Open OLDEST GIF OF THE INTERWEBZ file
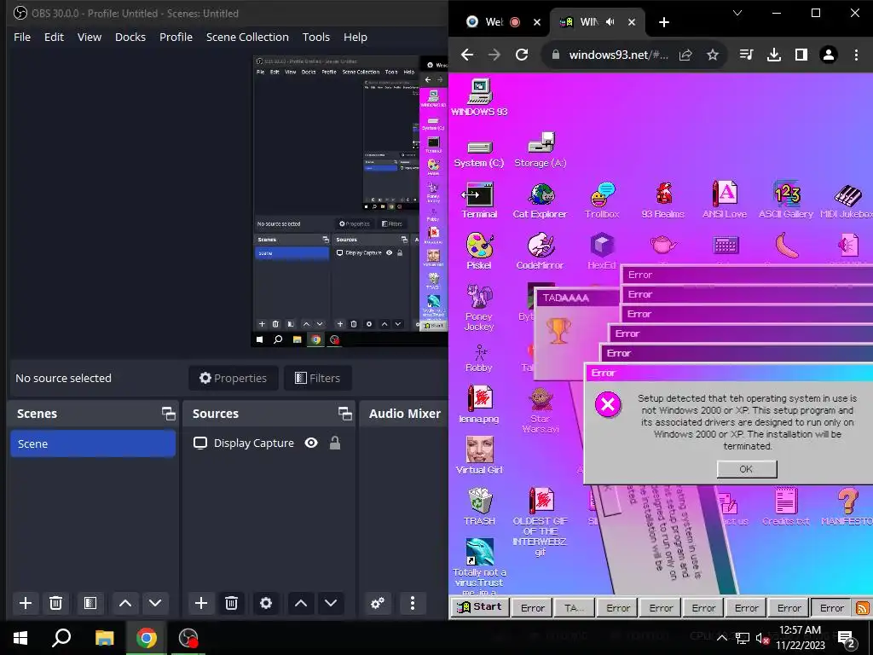This screenshot has height=655, width=873. coord(540,522)
